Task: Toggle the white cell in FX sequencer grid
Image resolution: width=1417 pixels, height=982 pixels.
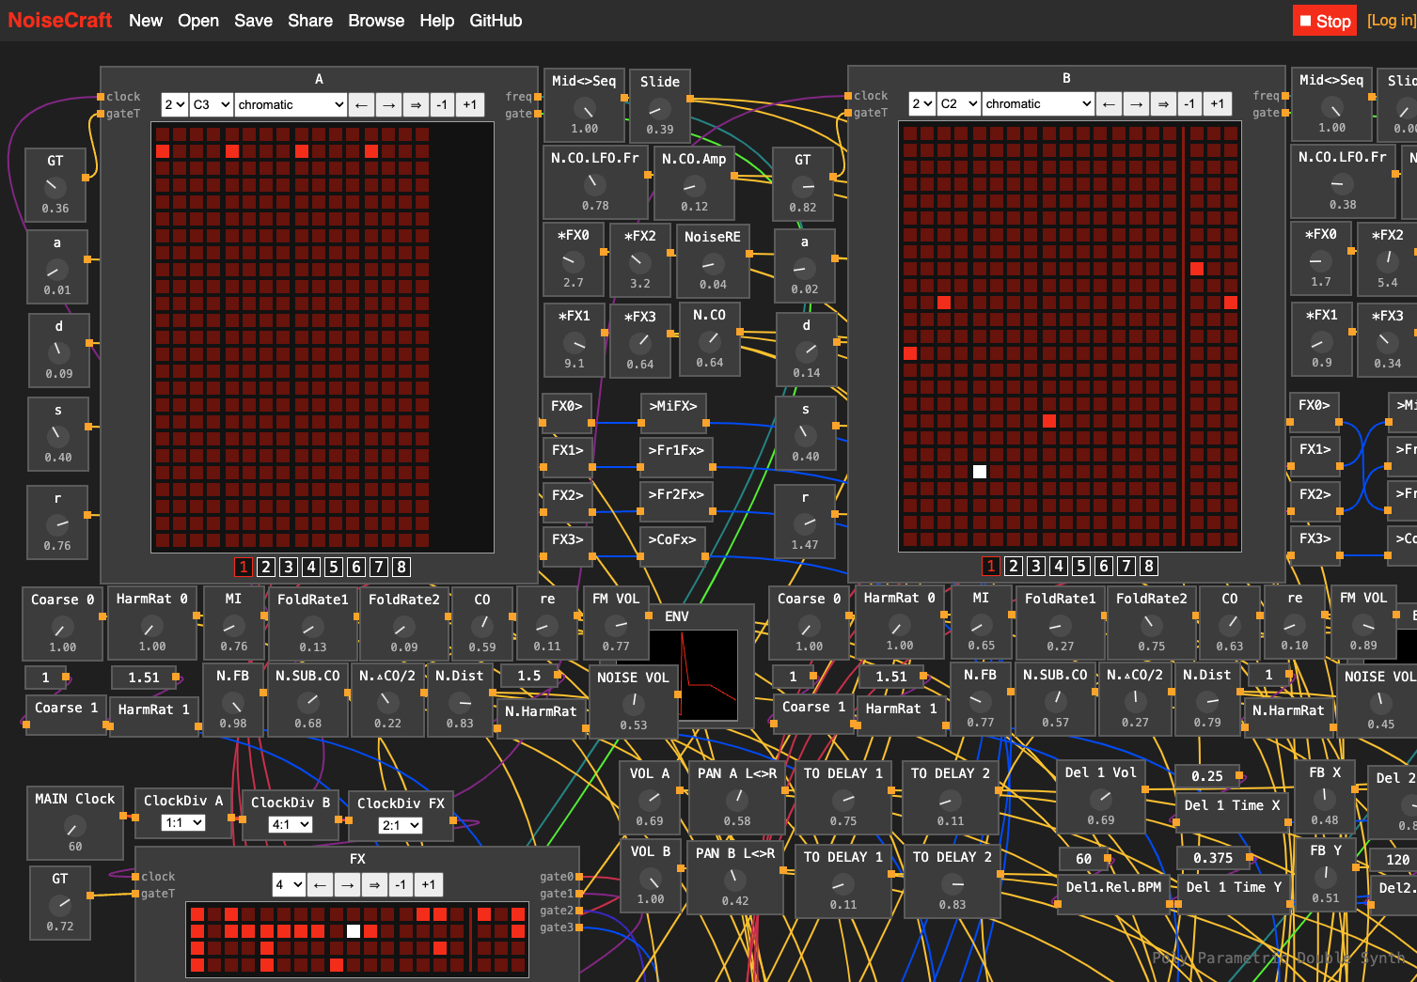Action: click(354, 931)
